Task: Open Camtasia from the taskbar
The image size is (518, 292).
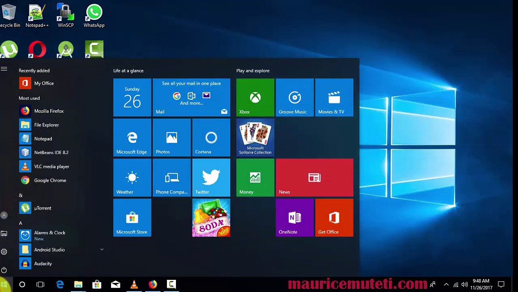Action: point(171,285)
